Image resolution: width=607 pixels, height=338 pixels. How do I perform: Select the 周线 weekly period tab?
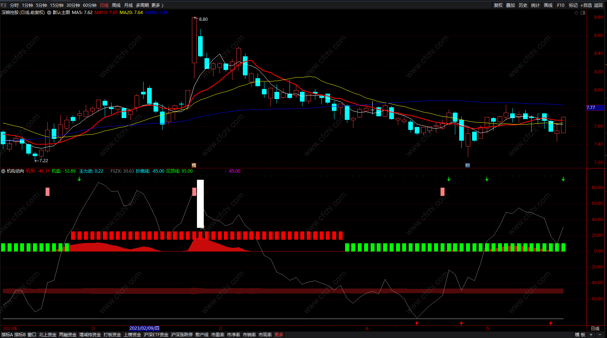coord(116,5)
